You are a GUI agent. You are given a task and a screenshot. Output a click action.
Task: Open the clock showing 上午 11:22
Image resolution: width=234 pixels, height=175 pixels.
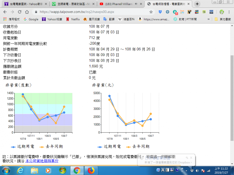coord(221,170)
